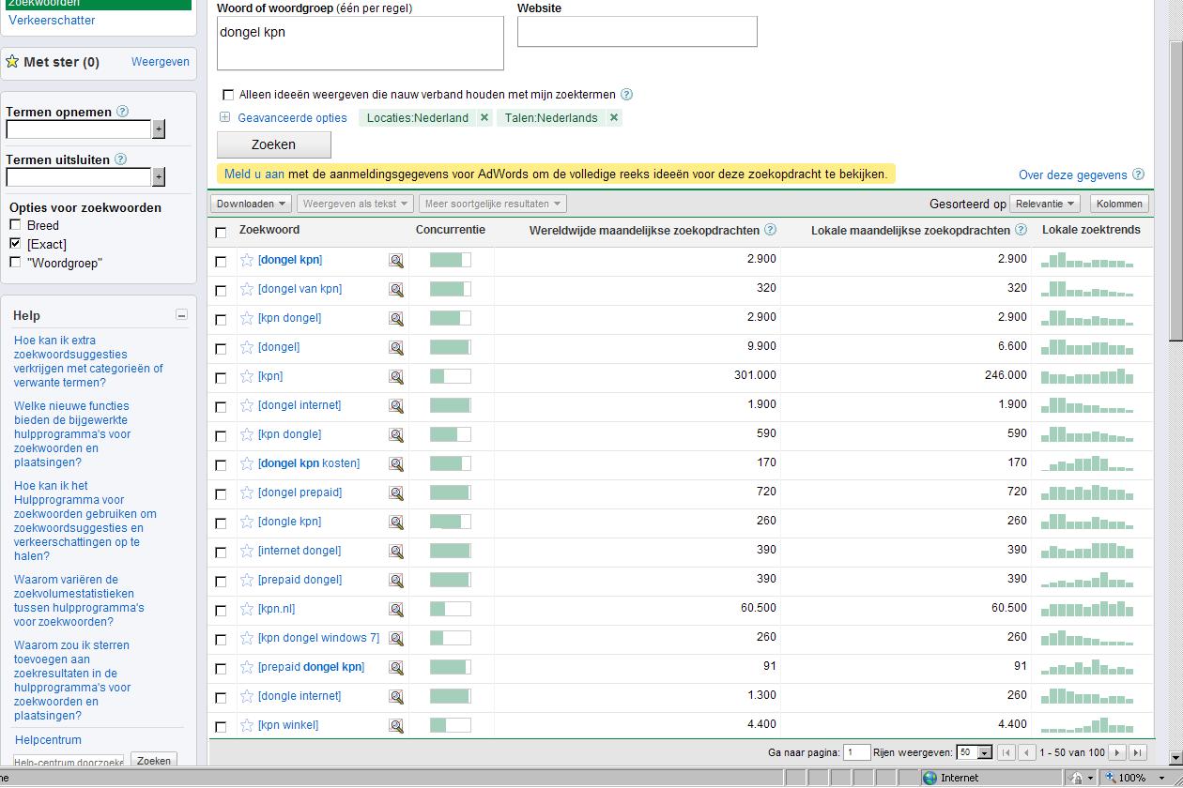Screen dimensions: 1183x788
Task: Uncheck the [Exact] match type checkbox
Action: 15,244
